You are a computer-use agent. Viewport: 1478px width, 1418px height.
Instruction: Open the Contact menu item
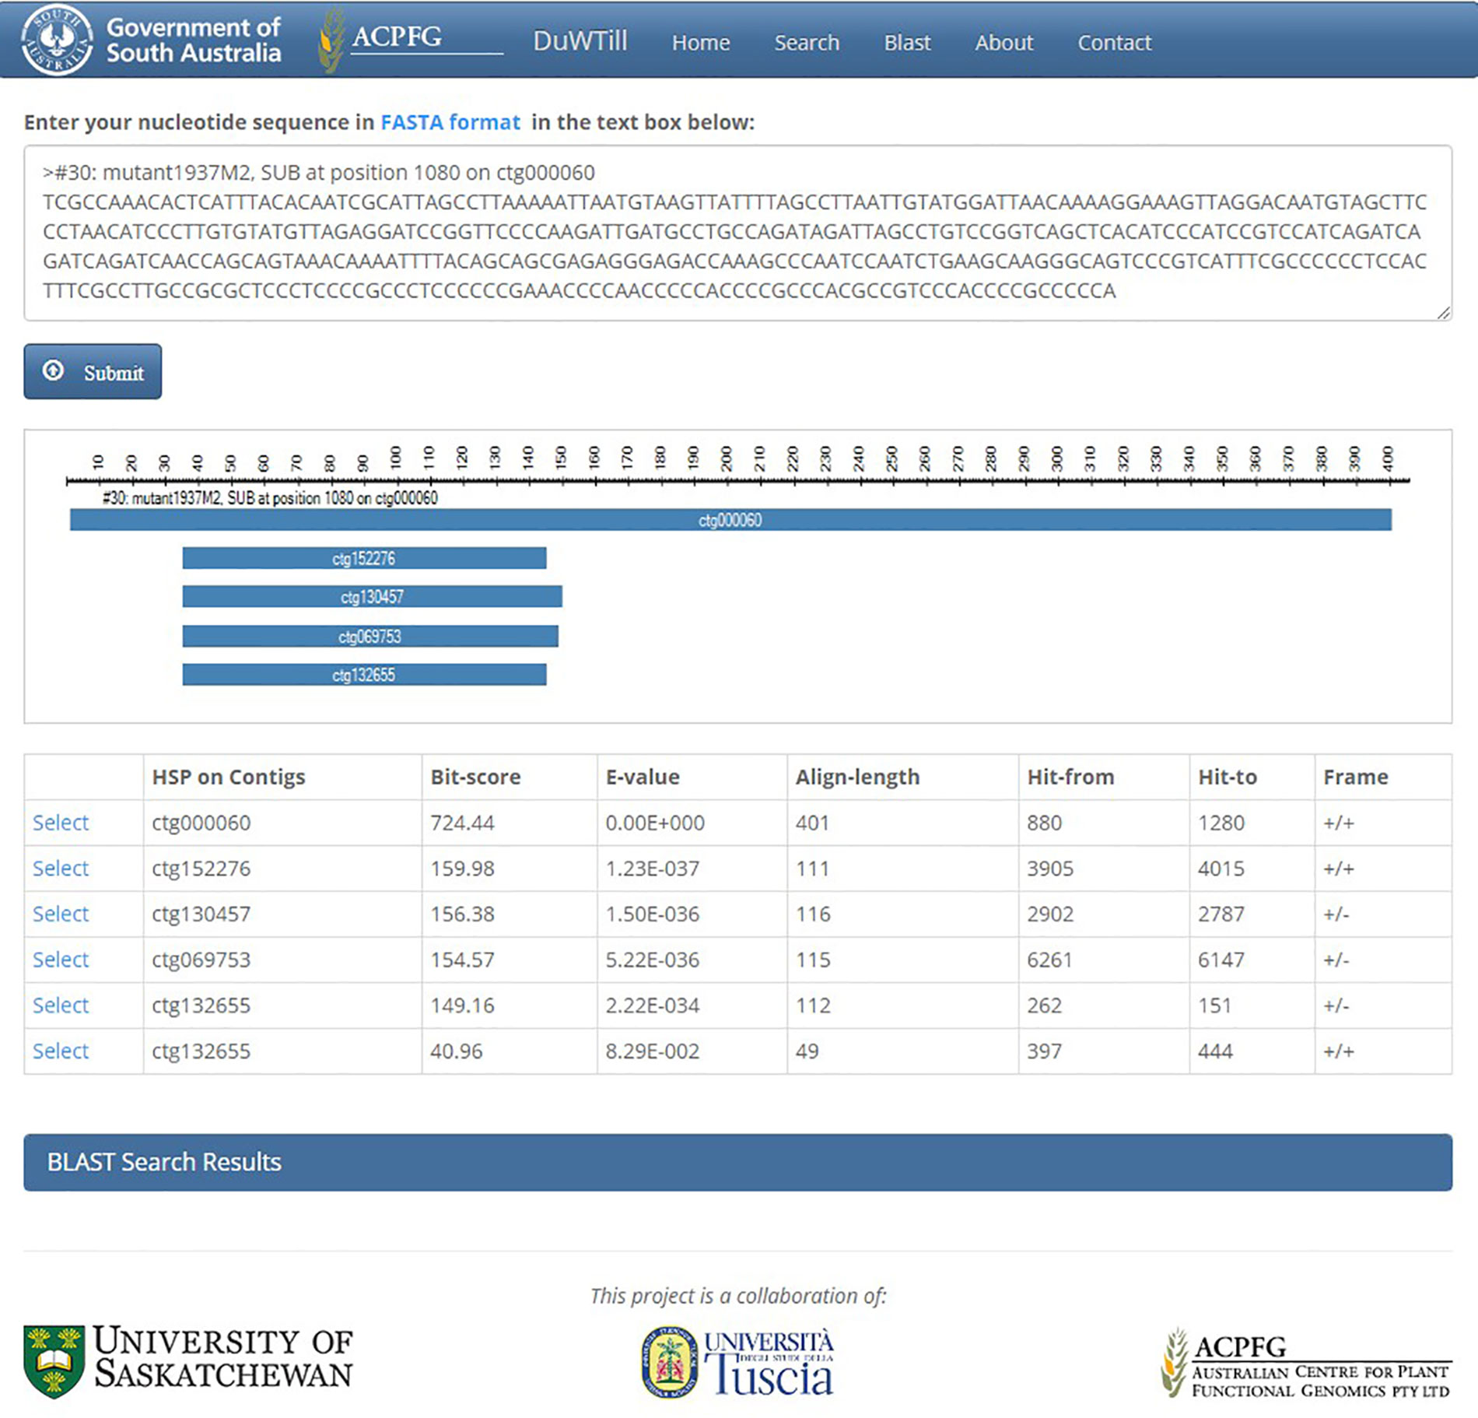coord(1114,42)
